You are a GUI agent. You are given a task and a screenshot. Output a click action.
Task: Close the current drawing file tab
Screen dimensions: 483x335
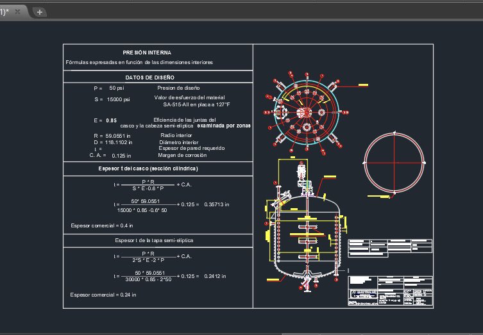[x=18, y=12]
